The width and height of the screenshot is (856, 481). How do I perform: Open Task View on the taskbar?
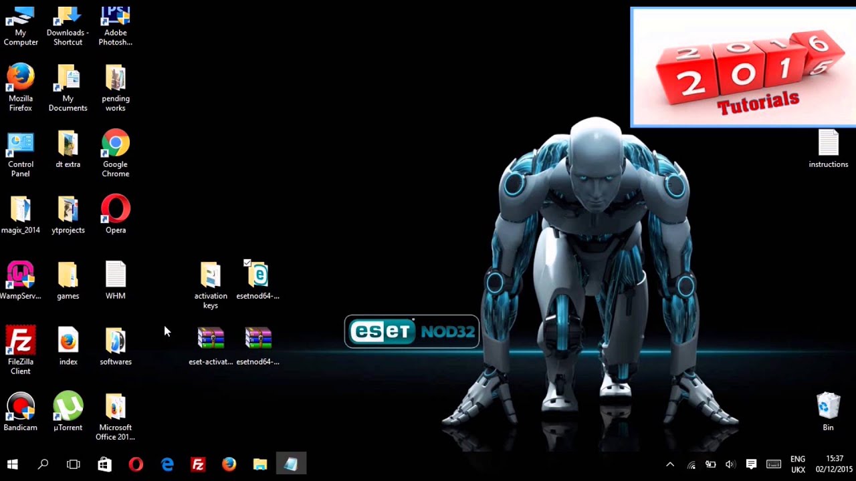coord(74,464)
